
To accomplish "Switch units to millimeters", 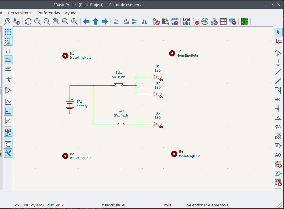I will (8, 69).
